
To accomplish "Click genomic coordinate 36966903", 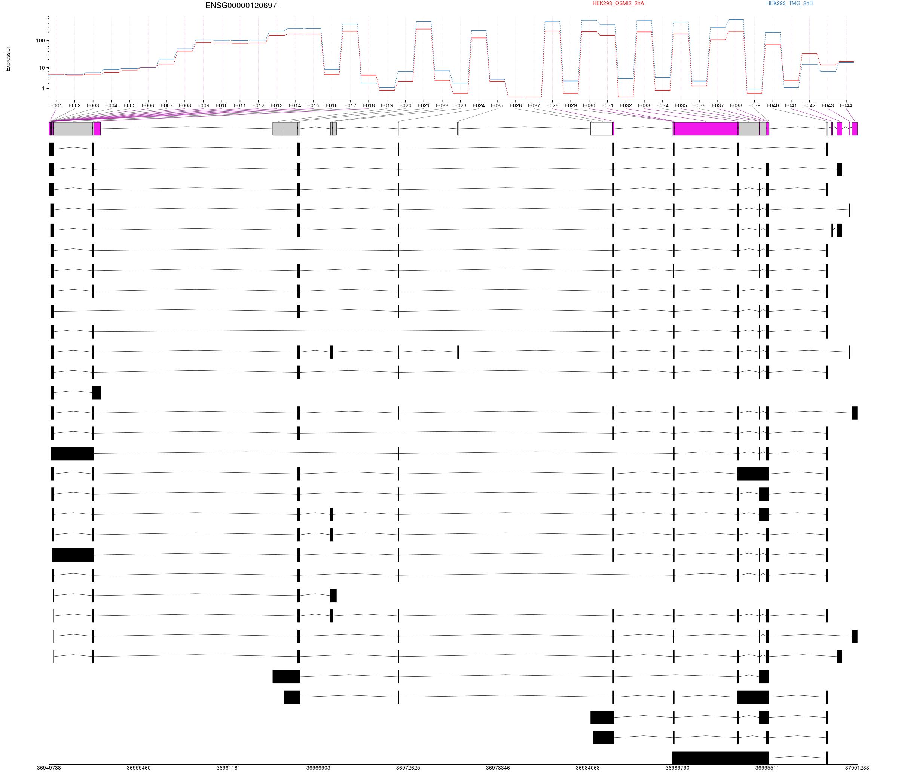I will point(318,768).
